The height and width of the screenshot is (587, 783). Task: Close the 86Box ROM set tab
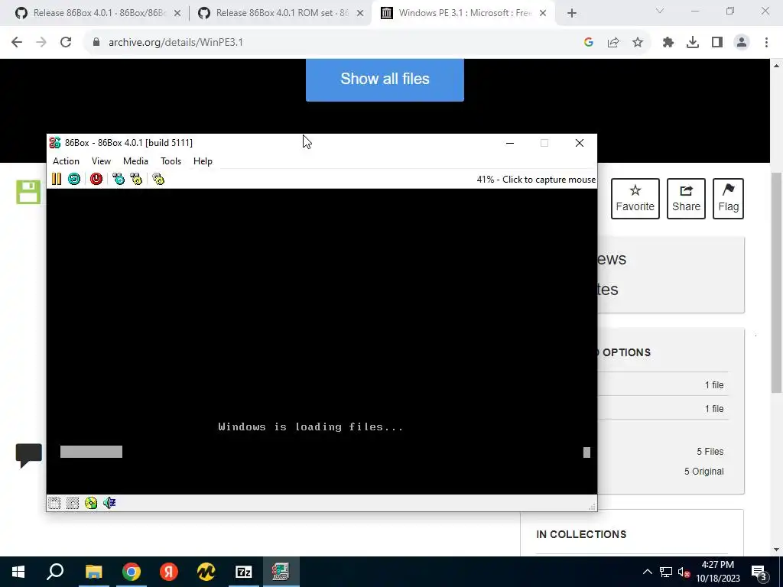(x=360, y=13)
